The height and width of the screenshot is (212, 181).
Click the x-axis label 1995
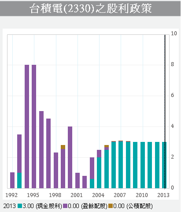click(x=33, y=195)
